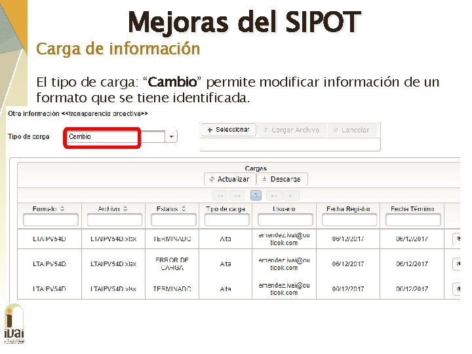Image resolution: width=472 pixels, height=354 pixels.
Task: Click the Cargar Archivo button
Action: 291,130
